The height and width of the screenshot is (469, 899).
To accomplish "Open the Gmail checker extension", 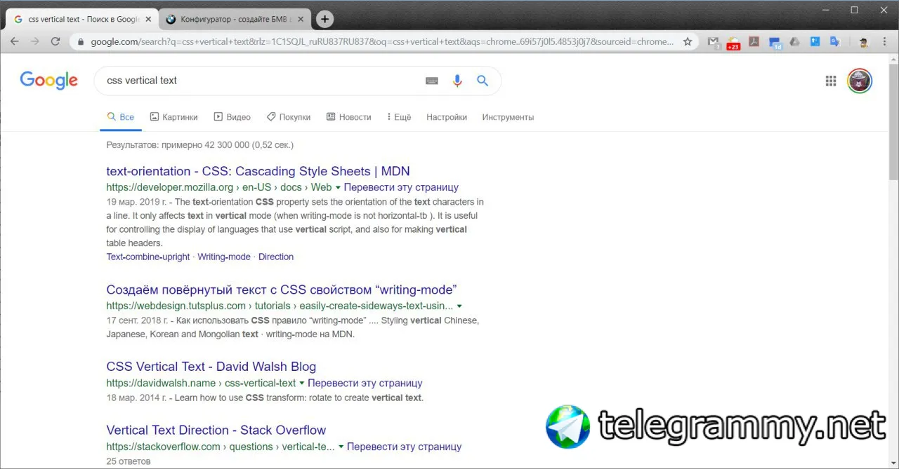I will [714, 42].
